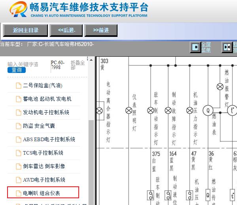Click the t° temperature gauge circle
The width and height of the screenshot is (237, 205).
(x=232, y=111)
